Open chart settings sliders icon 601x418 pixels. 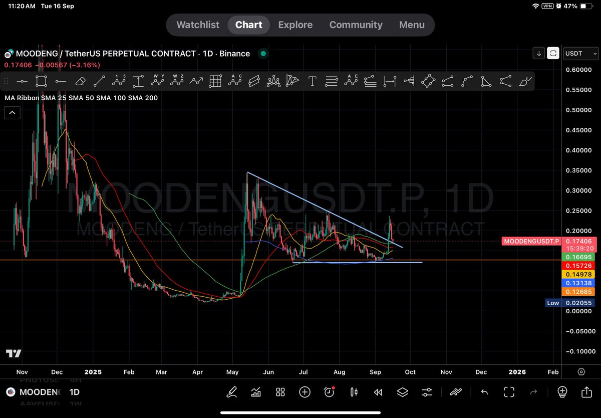point(427,392)
